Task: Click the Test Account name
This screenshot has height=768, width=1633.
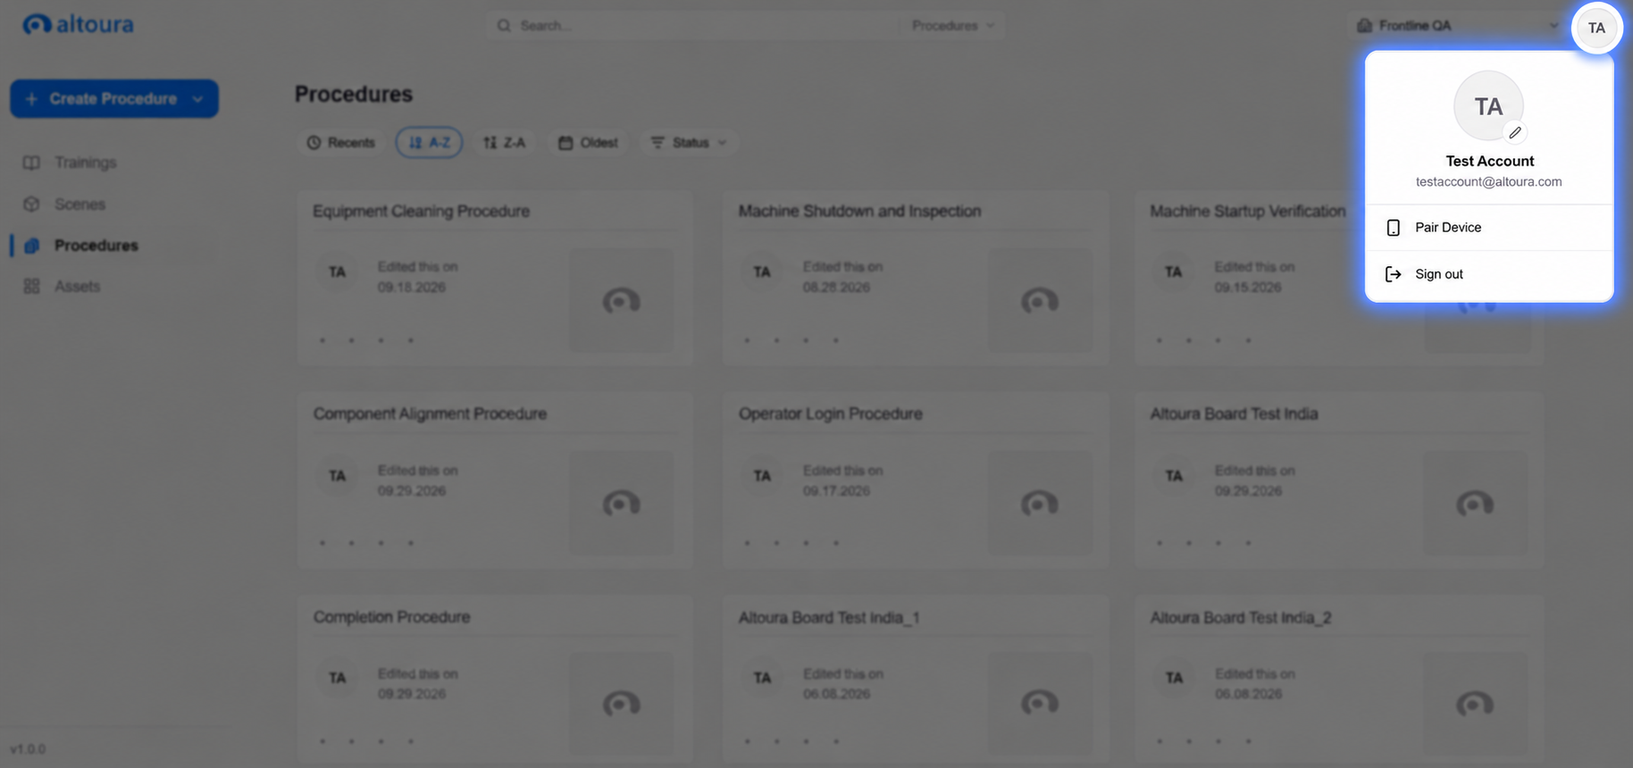Action: point(1489,162)
